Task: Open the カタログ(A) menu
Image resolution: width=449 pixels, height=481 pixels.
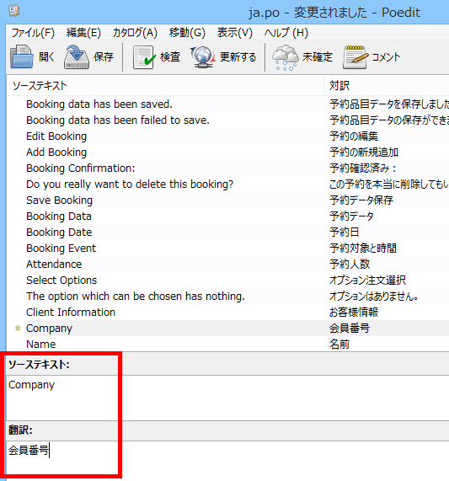Action: pos(135,33)
